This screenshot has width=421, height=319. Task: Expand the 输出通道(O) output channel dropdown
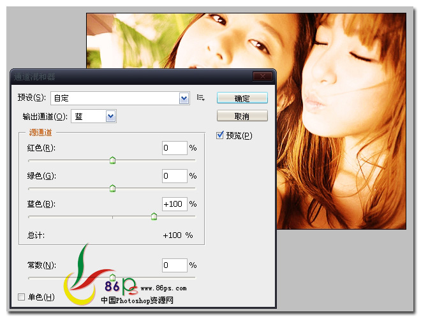[110, 116]
